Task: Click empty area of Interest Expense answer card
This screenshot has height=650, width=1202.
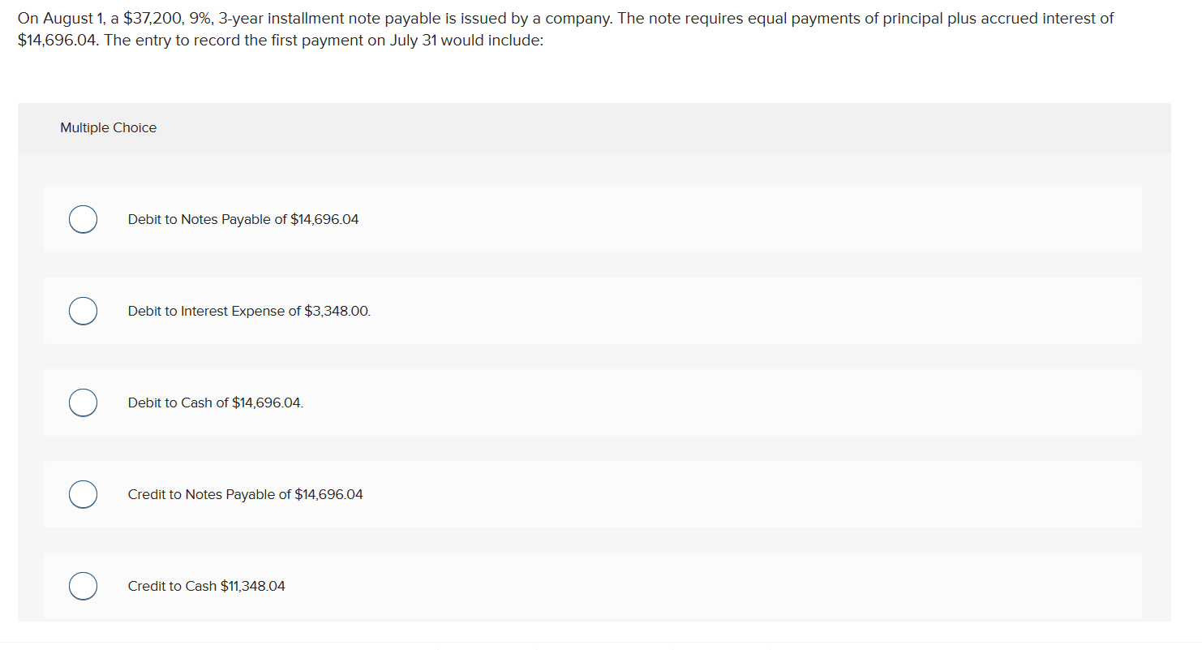Action: pos(730,311)
